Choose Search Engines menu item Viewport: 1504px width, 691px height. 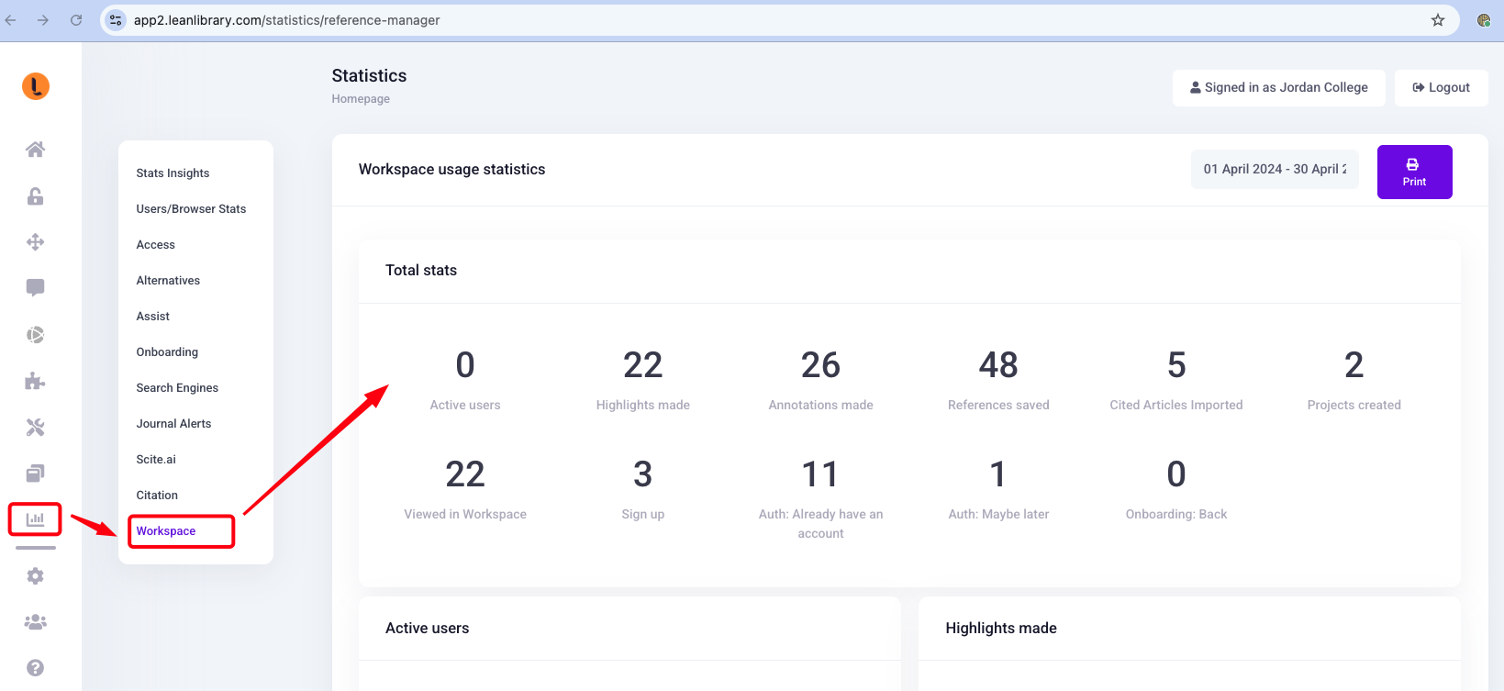point(177,388)
